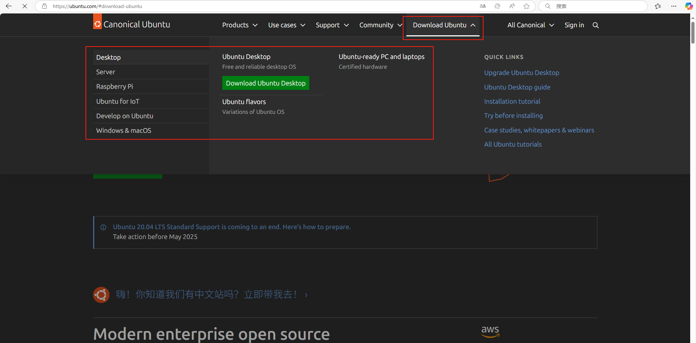Select the Server category

click(151, 72)
